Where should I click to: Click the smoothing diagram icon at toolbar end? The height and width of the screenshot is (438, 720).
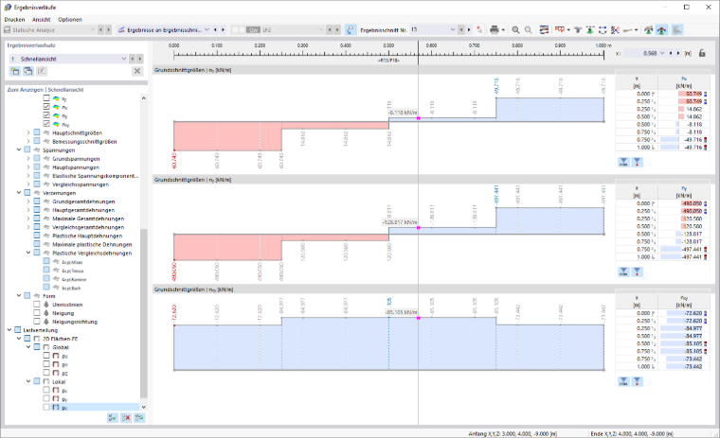[x=676, y=30]
